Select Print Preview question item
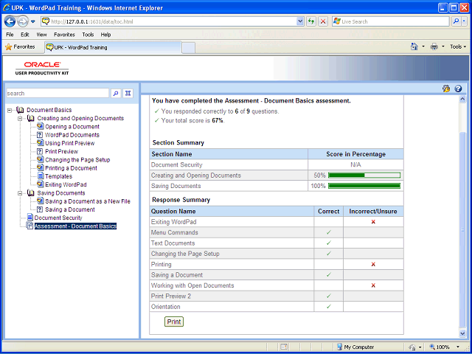This screenshot has width=472, height=354. pos(61,151)
